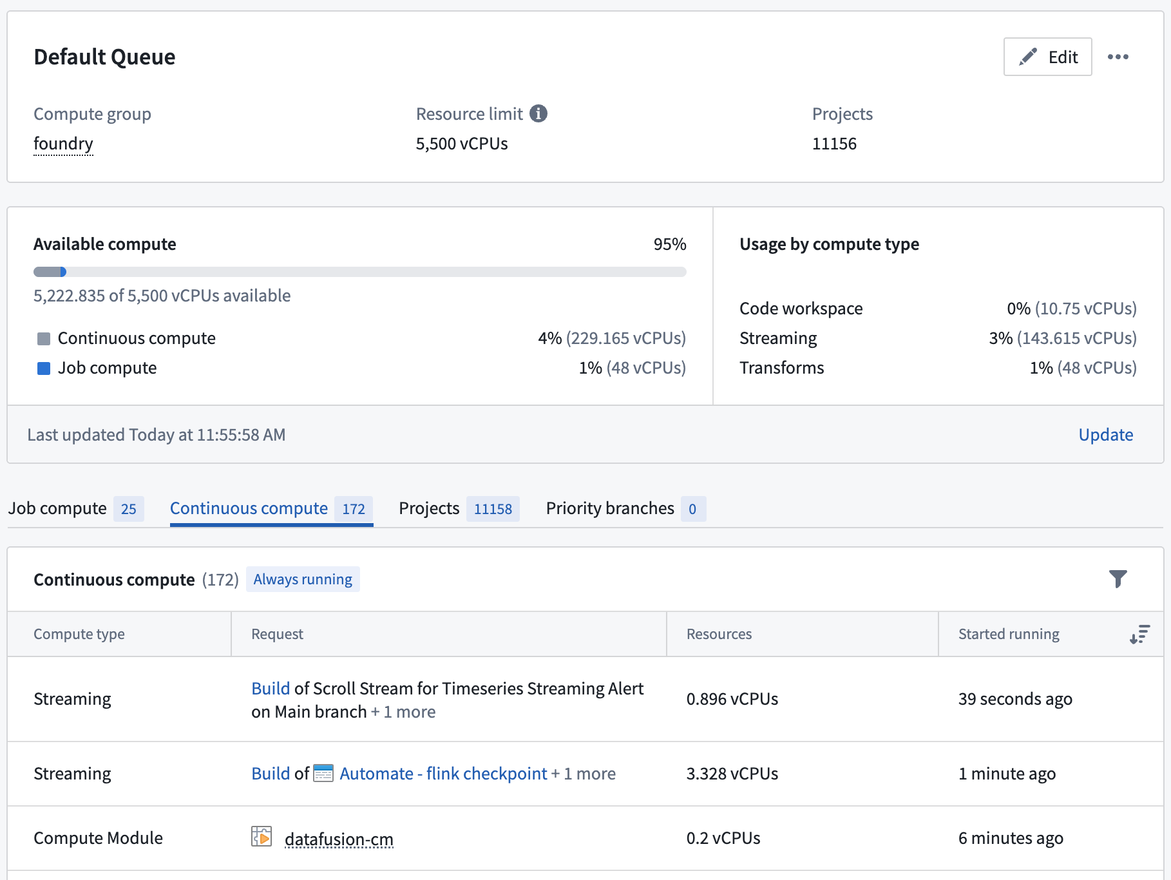Click the gray Continuous compute legend swatch
The width and height of the screenshot is (1171, 880).
[44, 339]
